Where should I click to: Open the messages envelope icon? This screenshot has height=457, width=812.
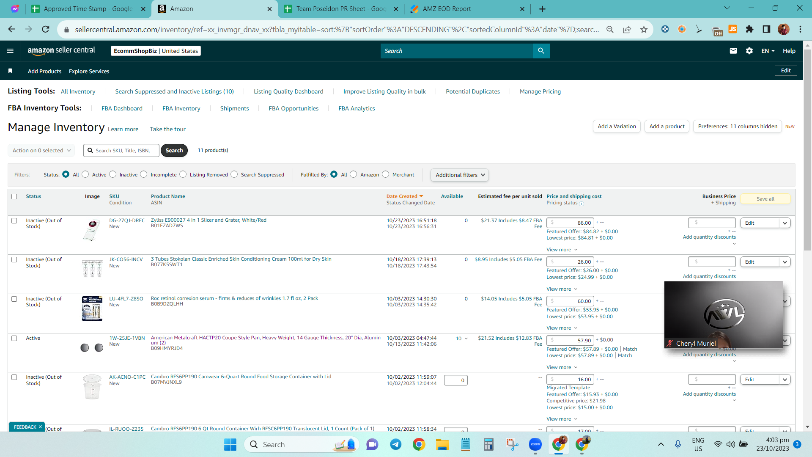coord(733,51)
